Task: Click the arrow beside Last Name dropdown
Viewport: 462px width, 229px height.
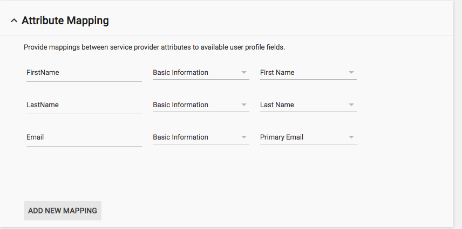Action: 351,105
